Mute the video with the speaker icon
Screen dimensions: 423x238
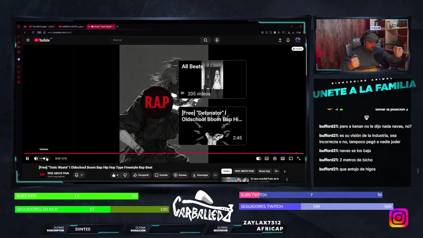click(x=36, y=159)
